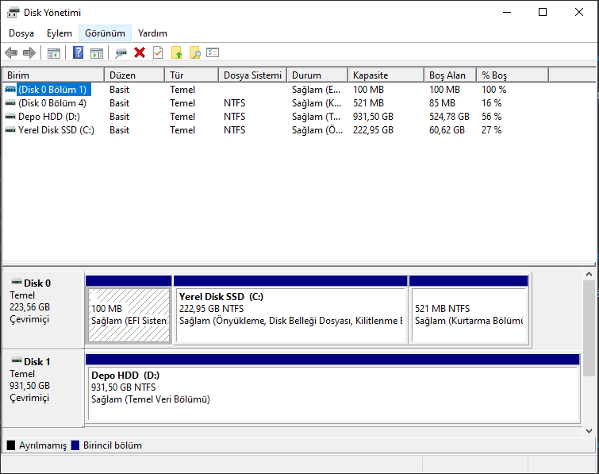Click the black Ayrılmamış legend swatch

click(x=11, y=445)
